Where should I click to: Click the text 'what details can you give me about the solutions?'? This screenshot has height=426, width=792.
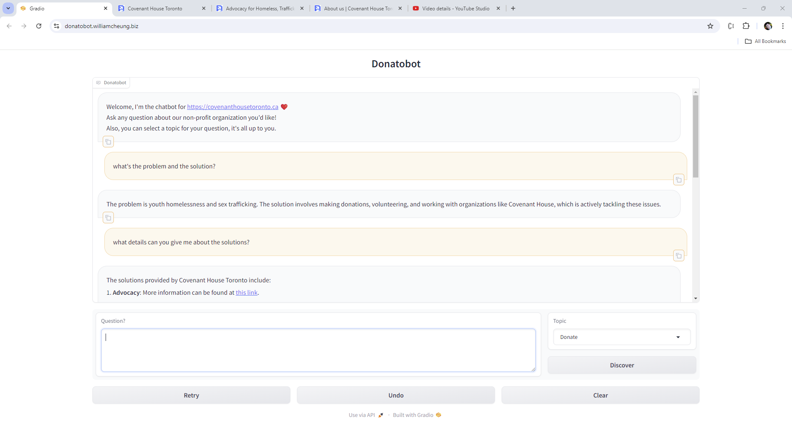181,242
